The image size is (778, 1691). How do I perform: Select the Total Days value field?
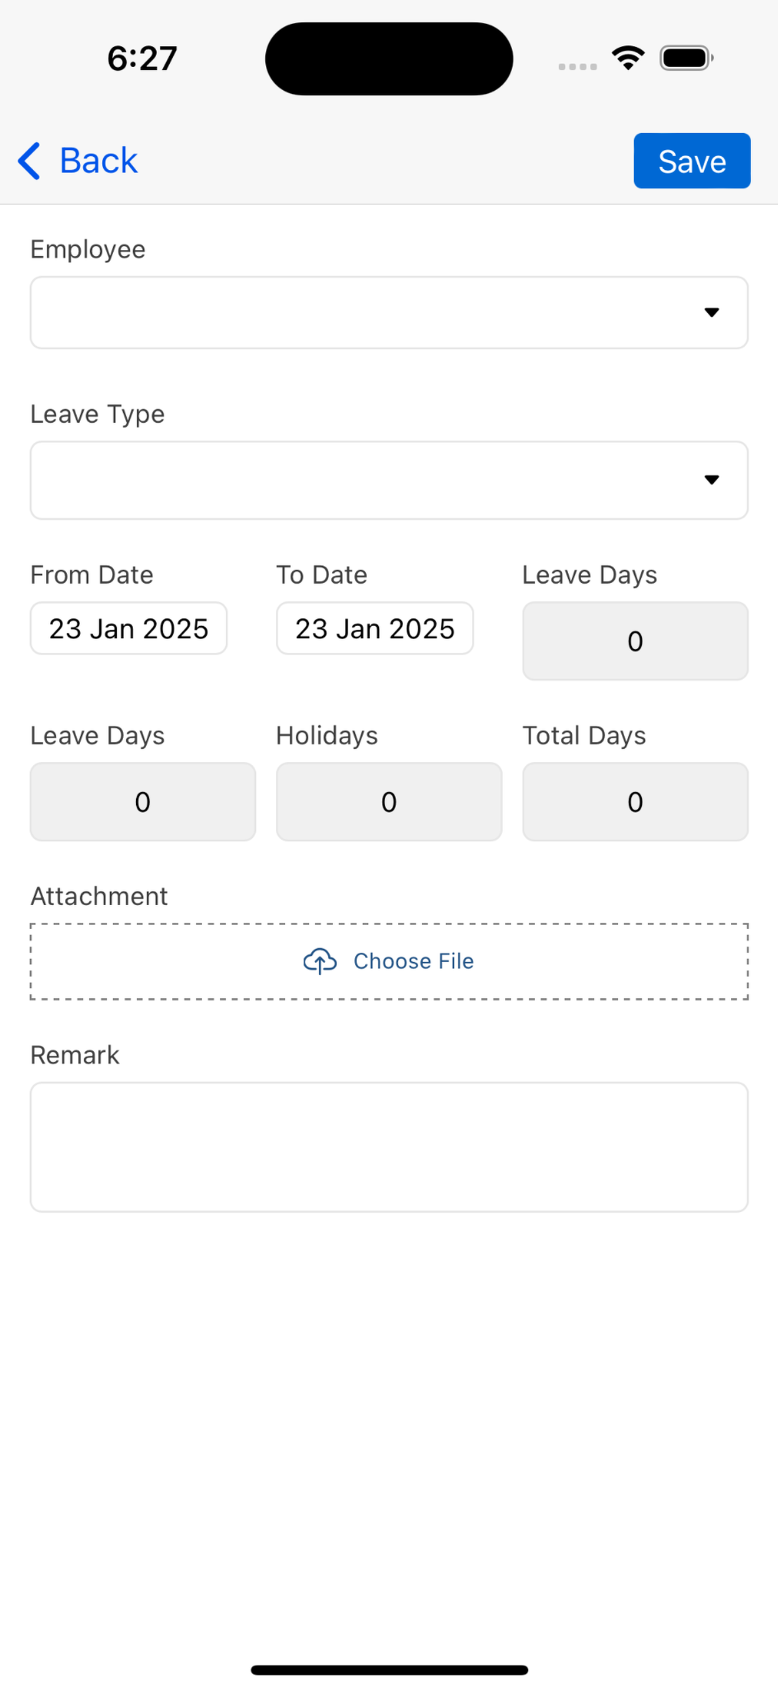click(635, 801)
